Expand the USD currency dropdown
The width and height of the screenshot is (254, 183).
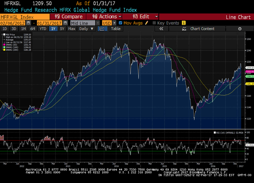114,23
